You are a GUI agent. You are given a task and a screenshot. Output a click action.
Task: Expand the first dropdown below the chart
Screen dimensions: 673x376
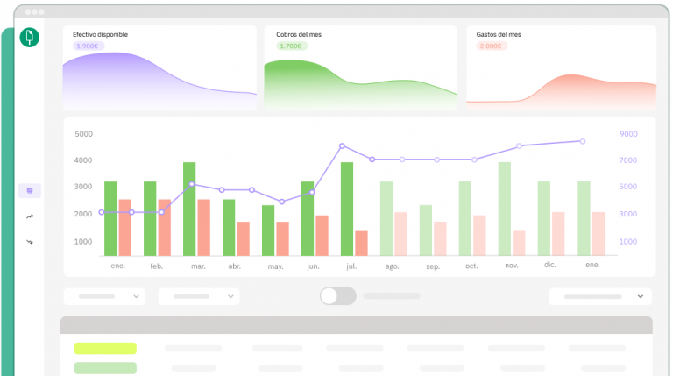click(x=104, y=297)
